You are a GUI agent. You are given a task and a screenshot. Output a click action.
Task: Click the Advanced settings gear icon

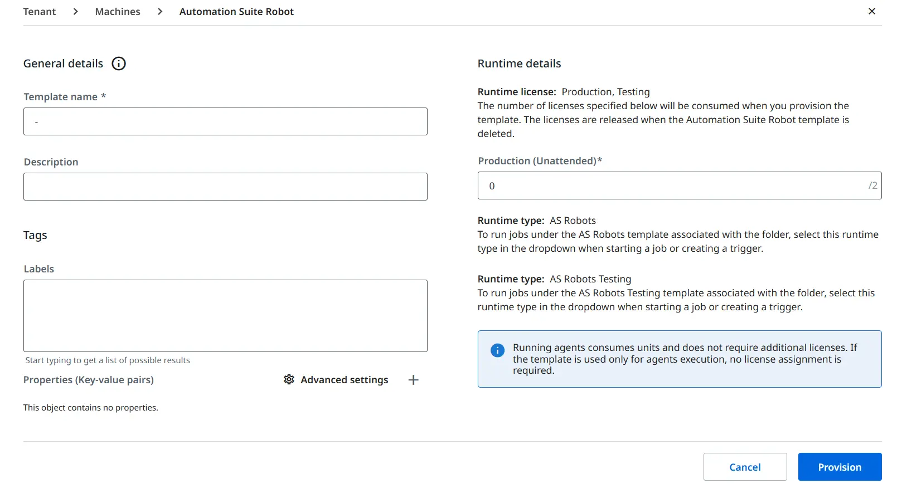[289, 379]
